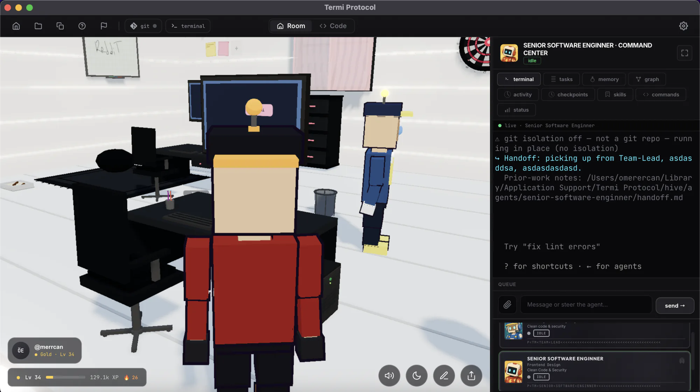The height and width of the screenshot is (392, 700).
Task: Click the pencil edit icon
Action: pyautogui.click(x=444, y=376)
